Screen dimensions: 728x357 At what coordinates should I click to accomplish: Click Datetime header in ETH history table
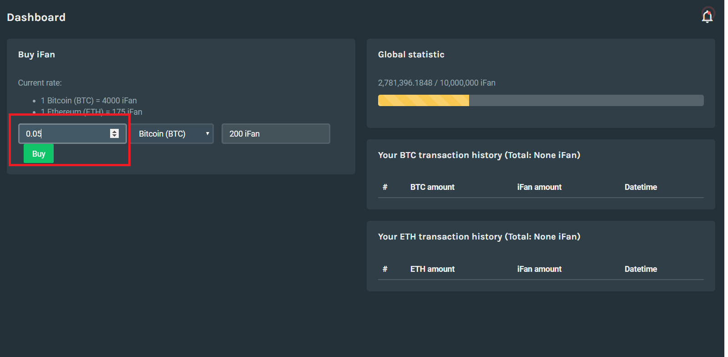(641, 269)
